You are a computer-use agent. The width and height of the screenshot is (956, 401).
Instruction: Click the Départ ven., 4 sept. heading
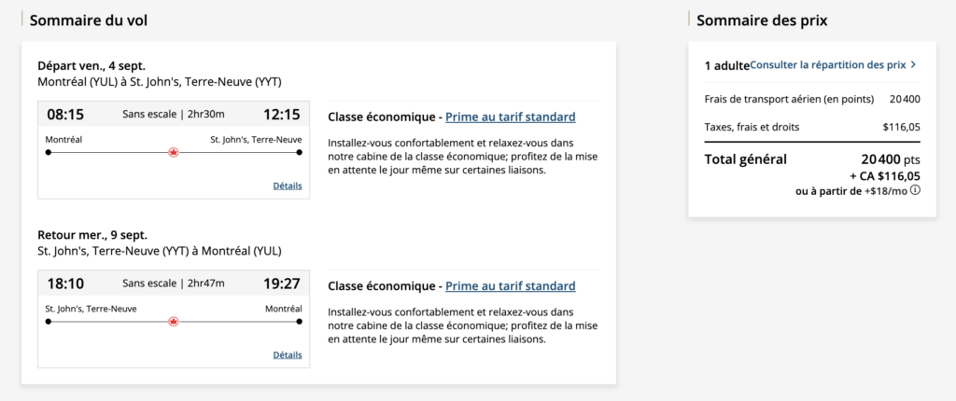91,66
